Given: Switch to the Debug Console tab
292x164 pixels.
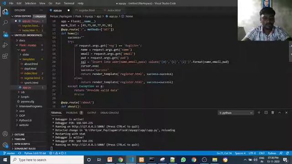Looking at the screenshot, I should [x=109, y=113].
